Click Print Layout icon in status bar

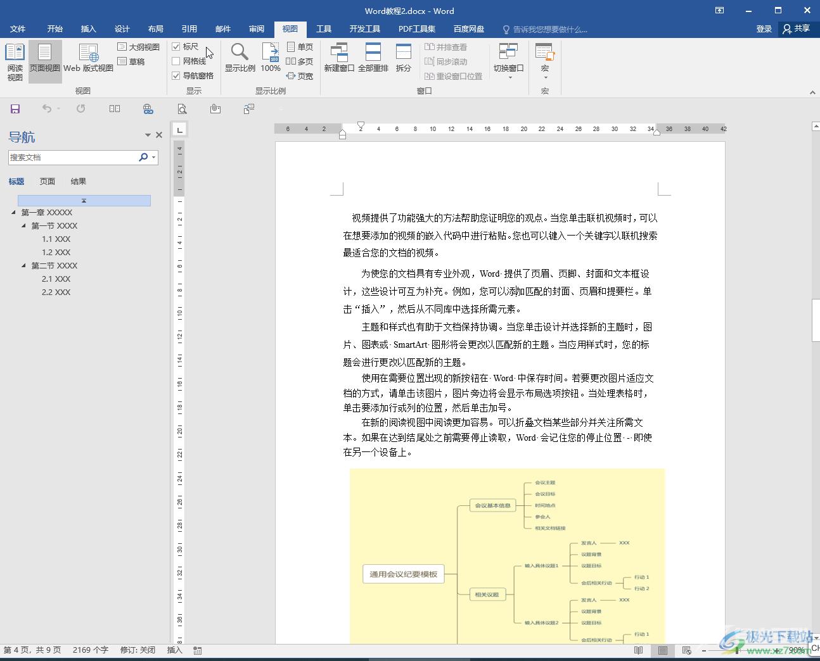[x=663, y=650]
